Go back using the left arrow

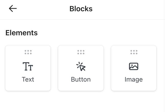[13, 9]
